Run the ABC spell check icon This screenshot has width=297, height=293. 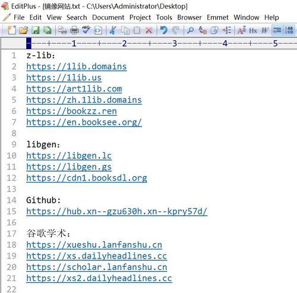86,30
